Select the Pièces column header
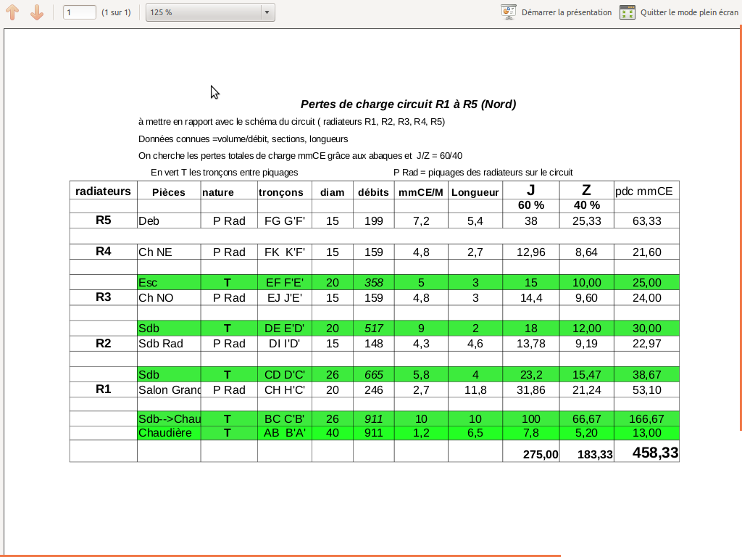The width and height of the screenshot is (742, 557). 169,191
